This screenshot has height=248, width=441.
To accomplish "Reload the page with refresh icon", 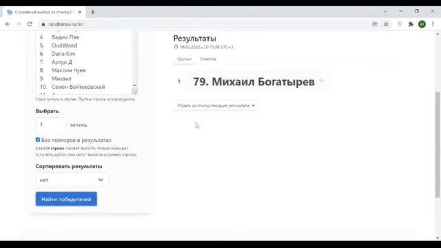I will pyautogui.click(x=30, y=24).
